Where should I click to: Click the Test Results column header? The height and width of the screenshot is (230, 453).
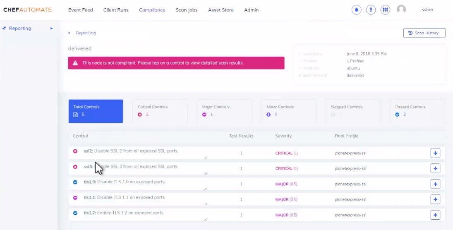click(241, 136)
